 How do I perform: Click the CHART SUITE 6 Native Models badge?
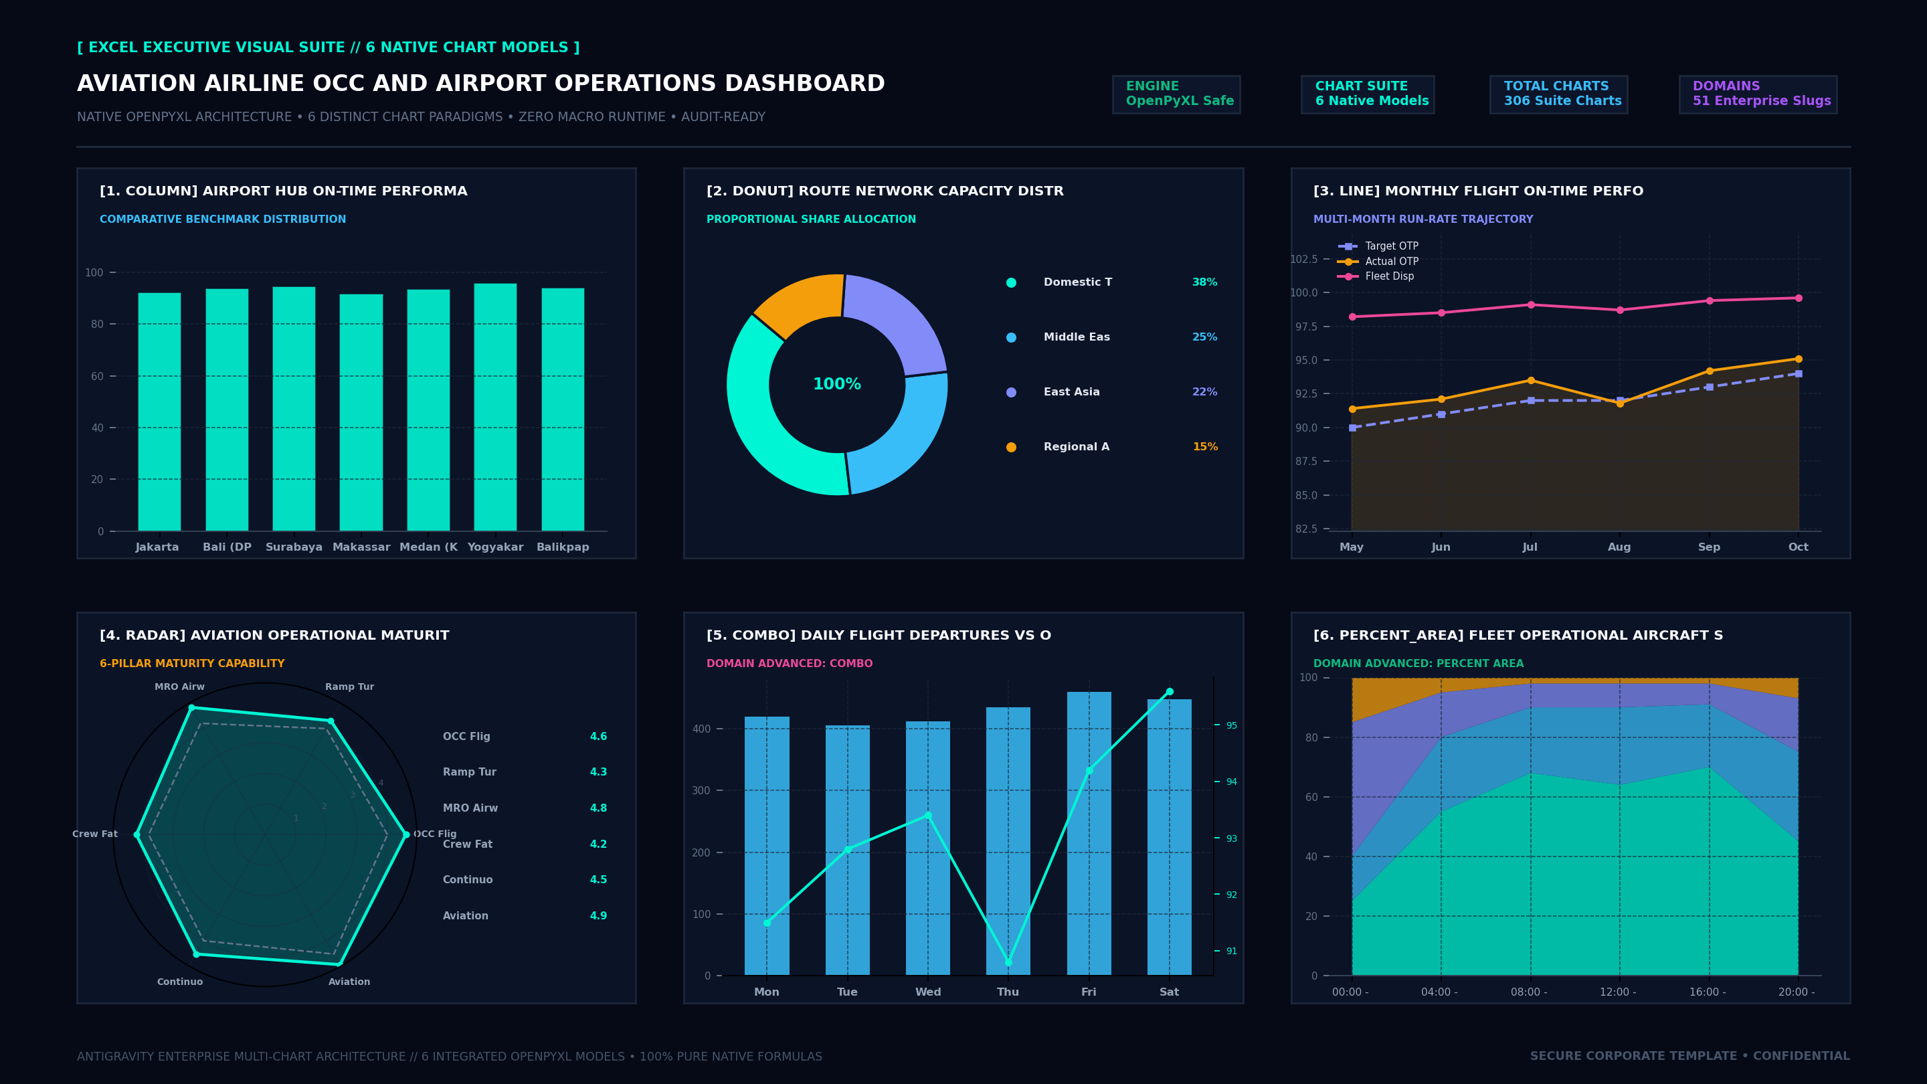click(1368, 94)
